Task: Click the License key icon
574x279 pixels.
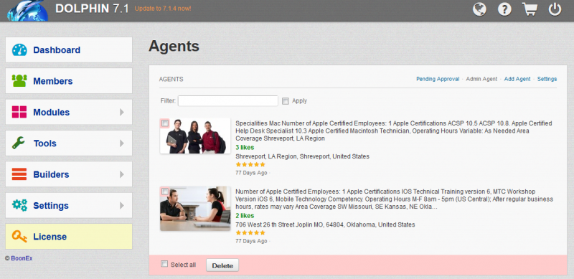Action: [19, 237]
